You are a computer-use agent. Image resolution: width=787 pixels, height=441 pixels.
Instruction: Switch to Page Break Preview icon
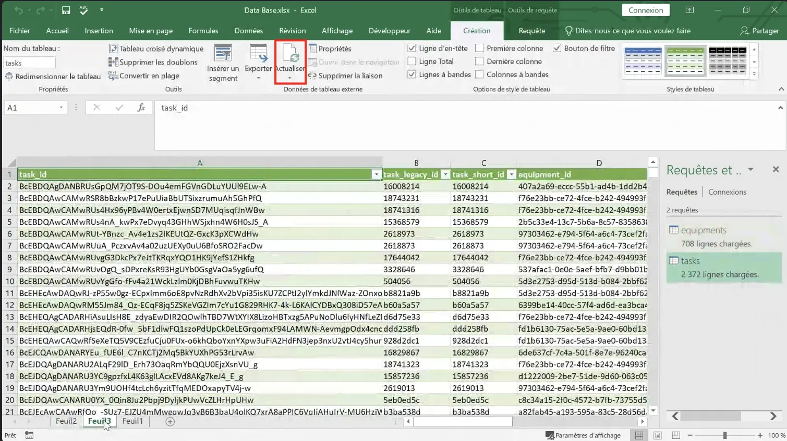[676, 435]
